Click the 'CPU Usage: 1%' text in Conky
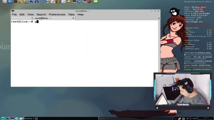Image resolution: width=214 pixels, height=120 pixels. [x=194, y=22]
